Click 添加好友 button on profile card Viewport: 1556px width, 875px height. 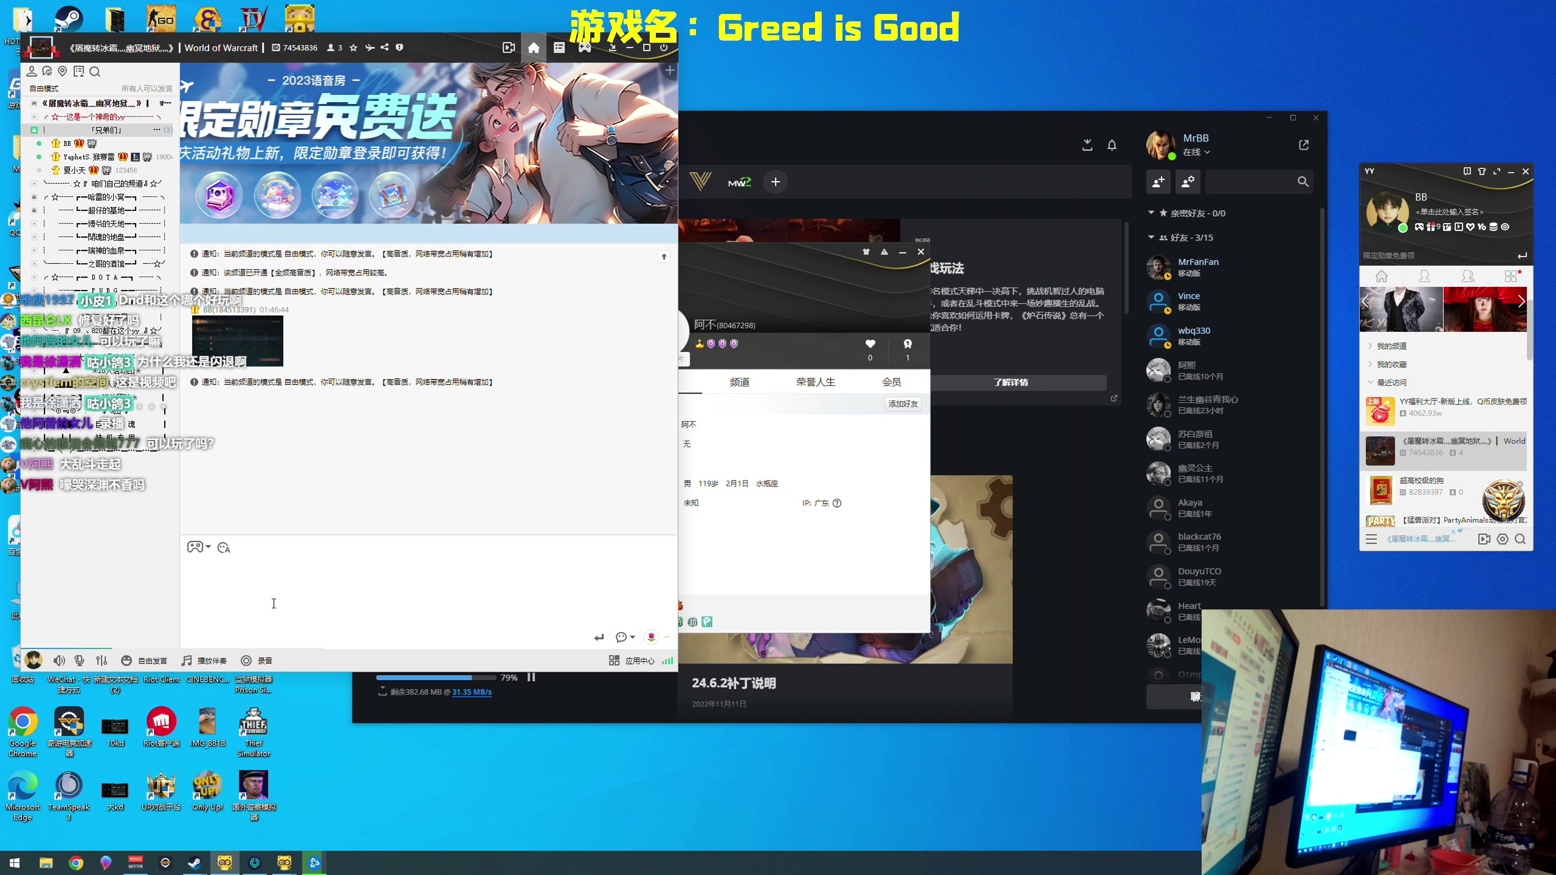(903, 403)
